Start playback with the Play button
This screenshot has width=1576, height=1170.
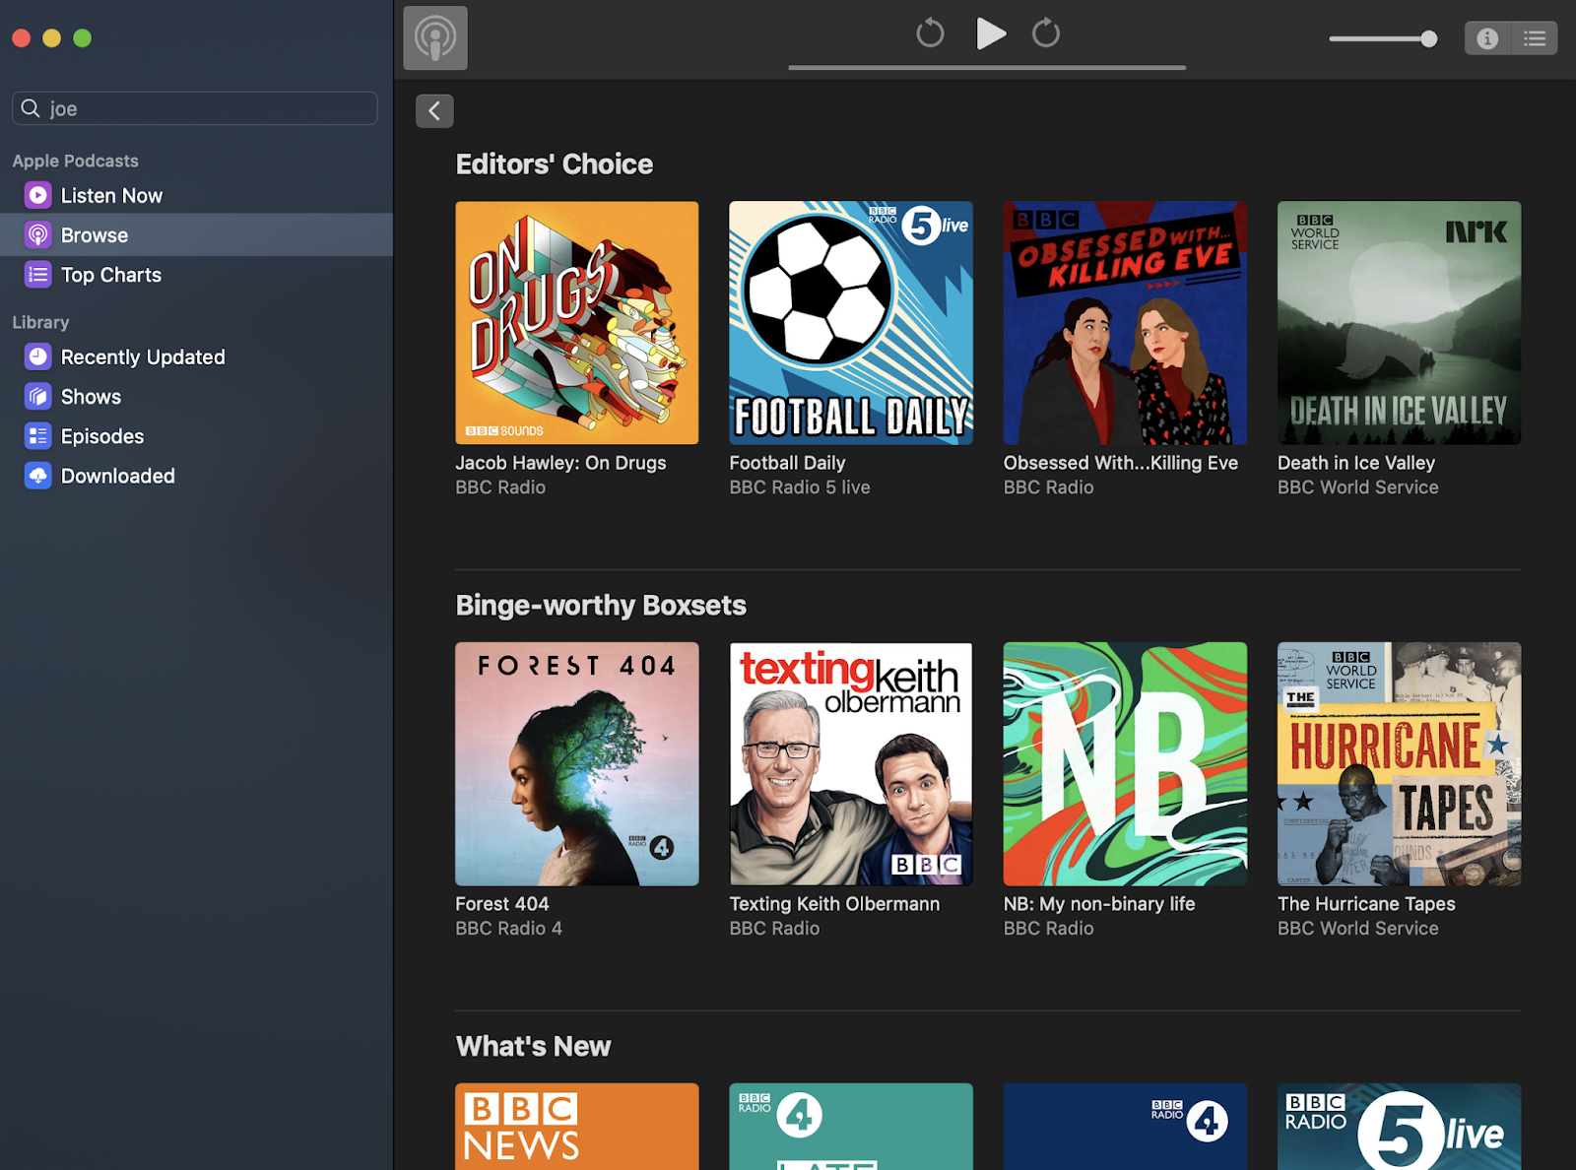tap(990, 33)
